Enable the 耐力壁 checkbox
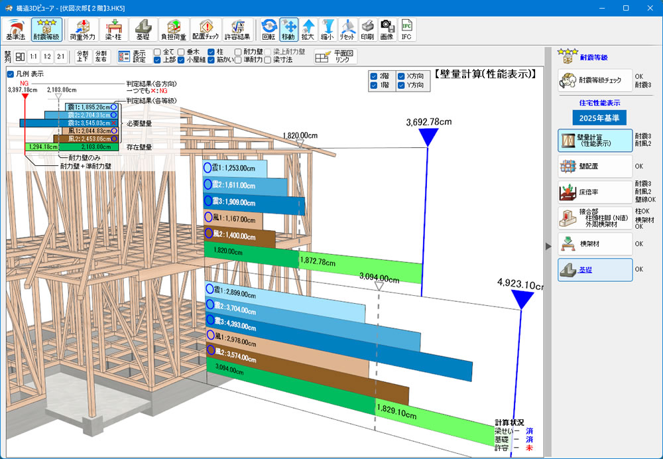 pos(238,51)
